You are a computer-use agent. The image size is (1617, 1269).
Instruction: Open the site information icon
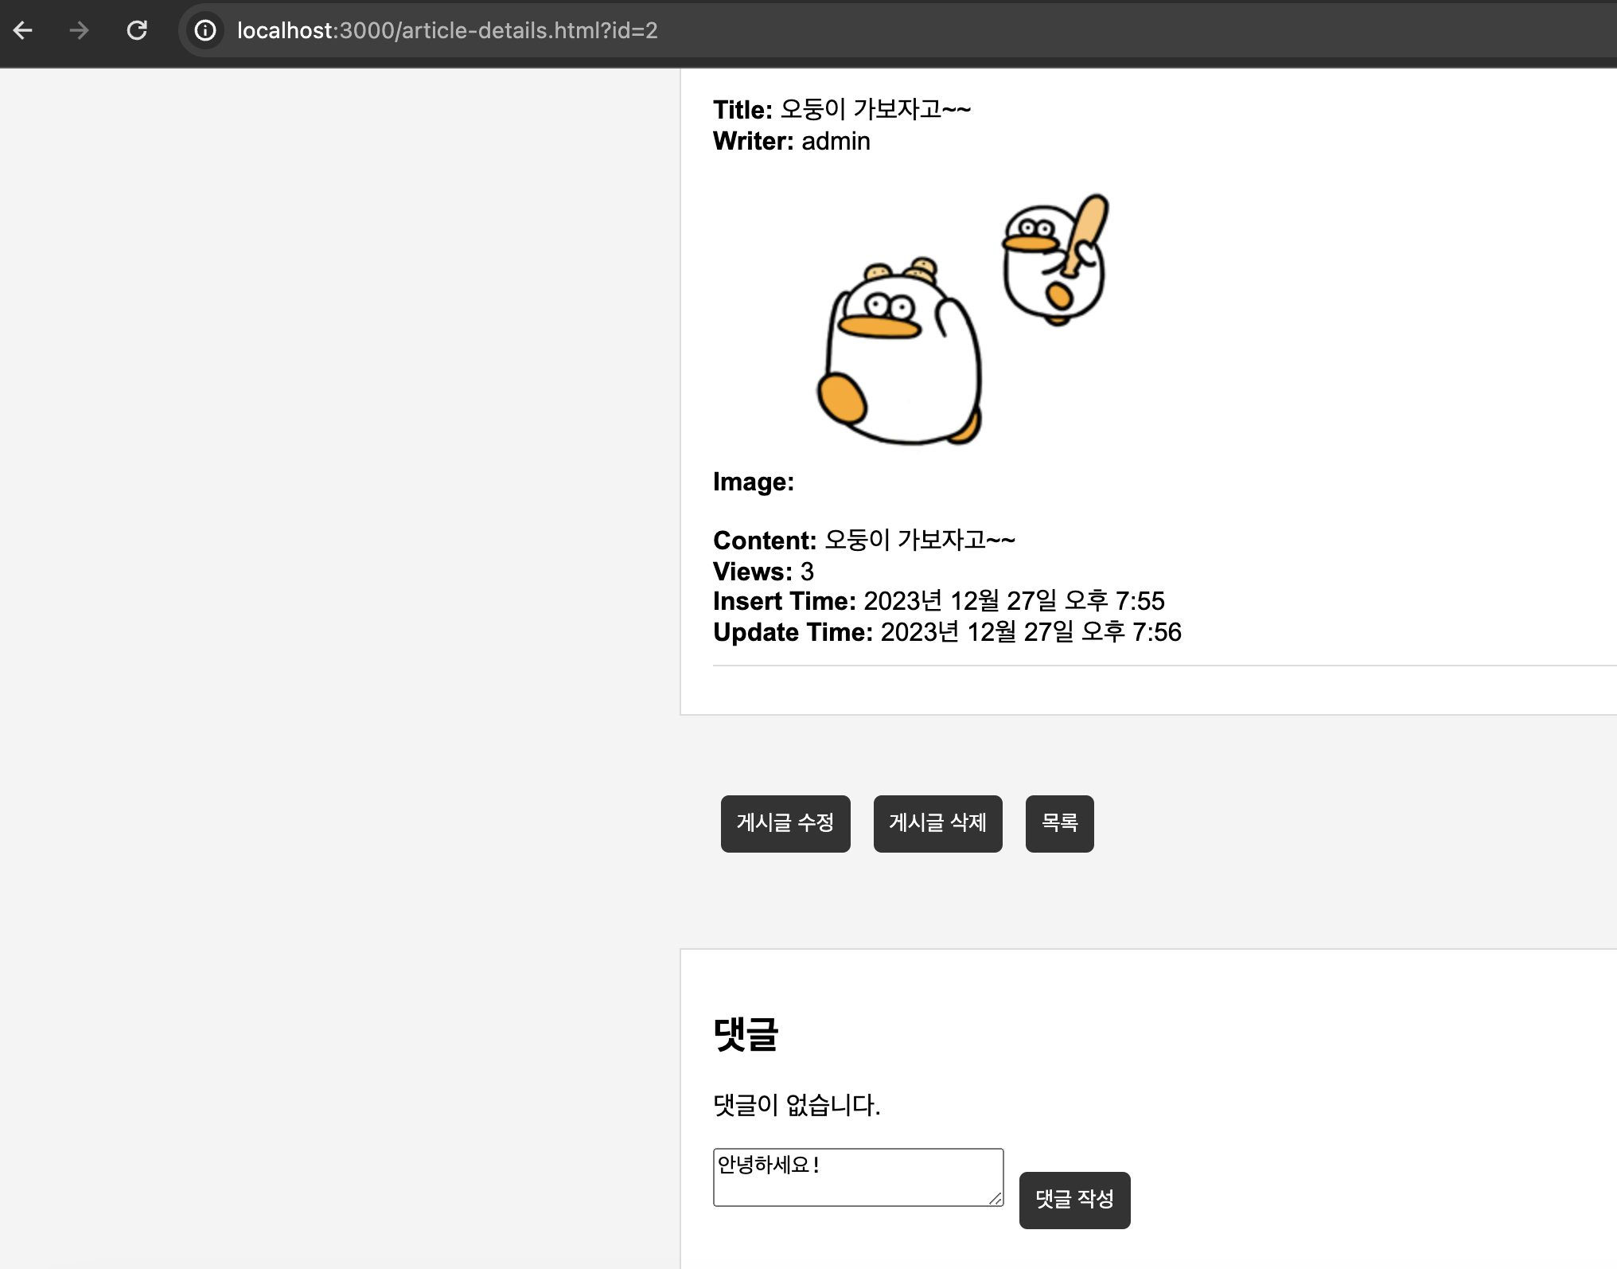coord(205,30)
